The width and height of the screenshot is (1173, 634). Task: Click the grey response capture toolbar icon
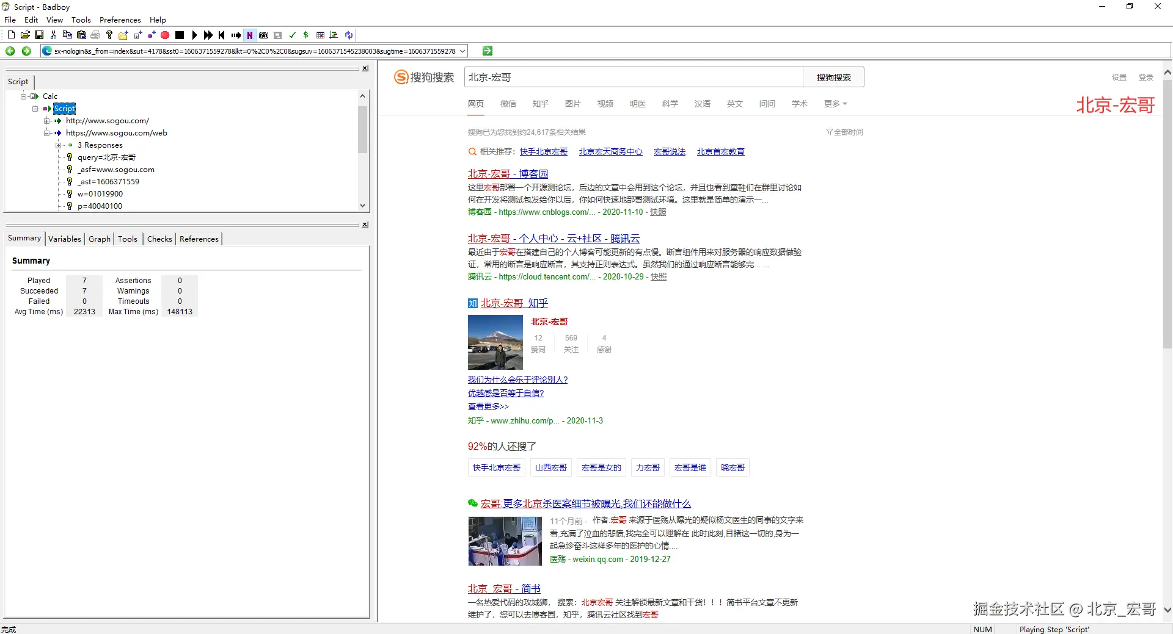[278, 35]
